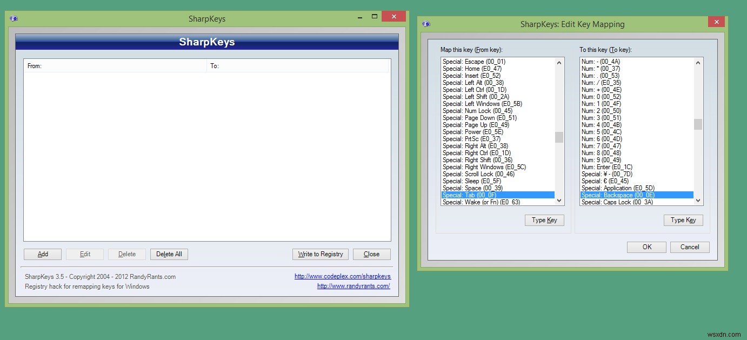Select Num: 9 (00_49) in To list
This screenshot has height=340, width=747.
(637, 160)
